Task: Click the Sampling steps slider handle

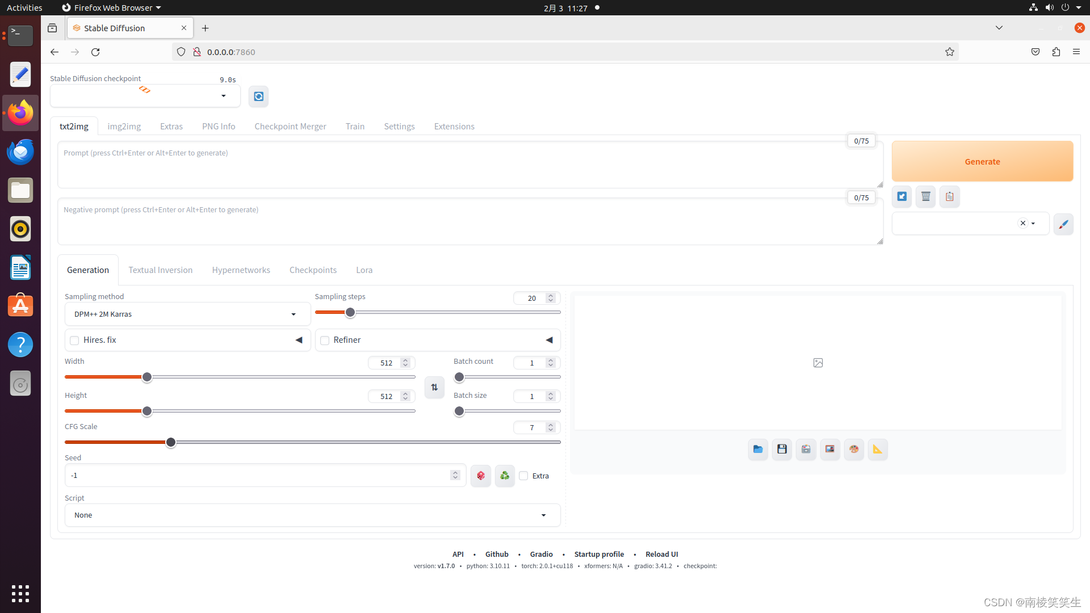Action: pos(350,312)
